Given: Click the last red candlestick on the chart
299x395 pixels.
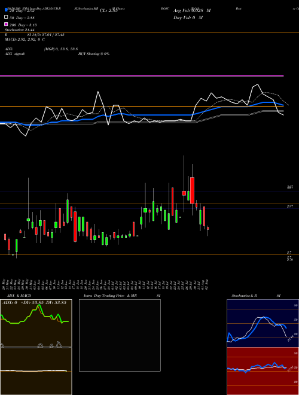Looking at the screenshot, I should pos(208,229).
